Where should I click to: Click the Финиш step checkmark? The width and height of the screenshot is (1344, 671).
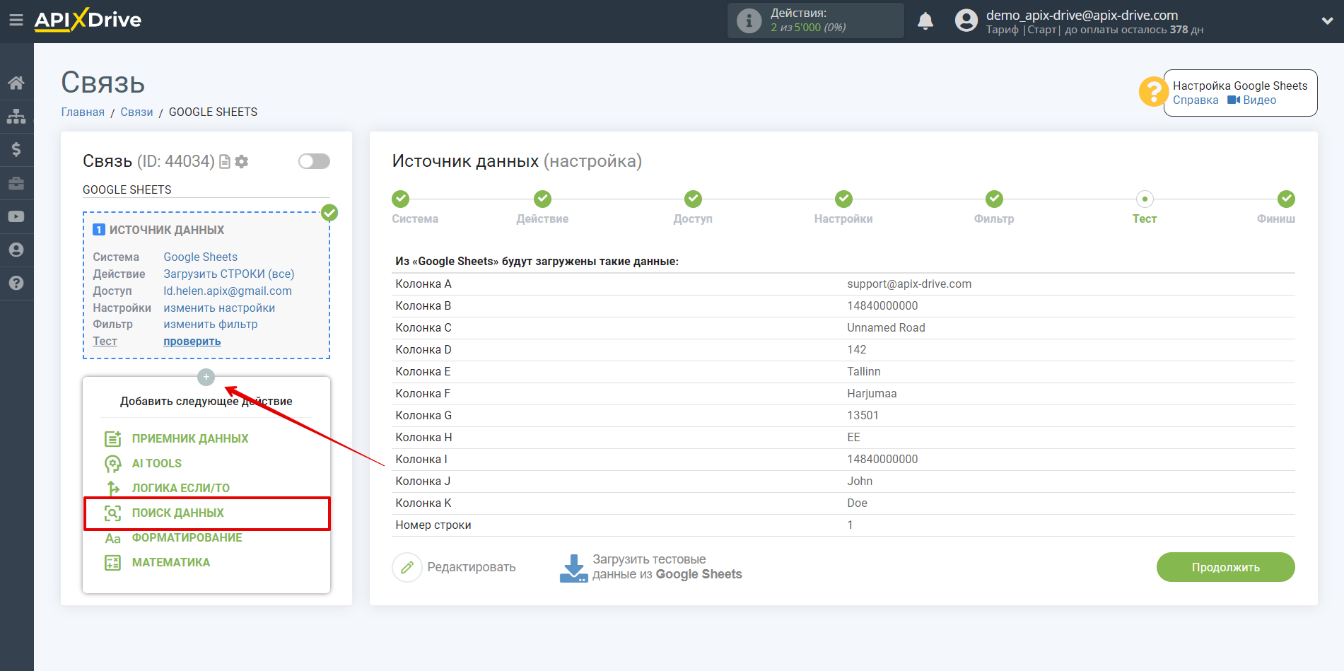pyautogui.click(x=1286, y=199)
